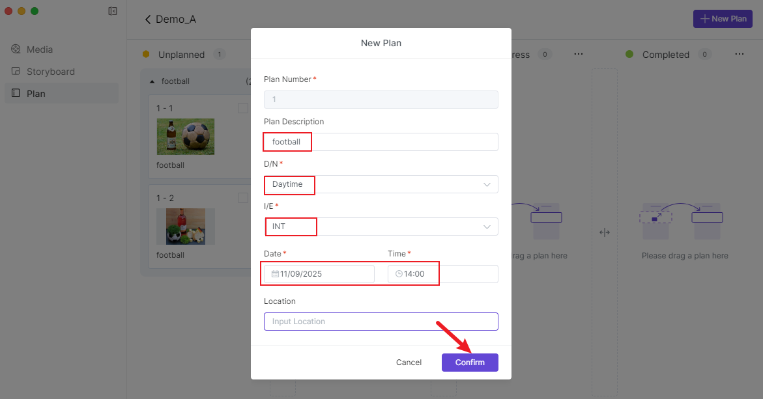The width and height of the screenshot is (763, 399).
Task: Click the Storyboard icon in the sidebar
Action: (16, 72)
